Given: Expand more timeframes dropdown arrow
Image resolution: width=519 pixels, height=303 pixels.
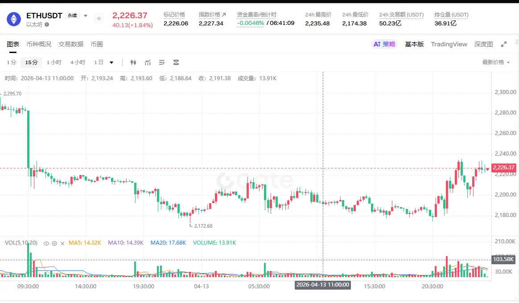Looking at the screenshot, I should click(111, 62).
